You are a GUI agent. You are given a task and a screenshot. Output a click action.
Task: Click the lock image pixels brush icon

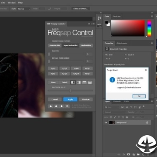coord(115,117)
